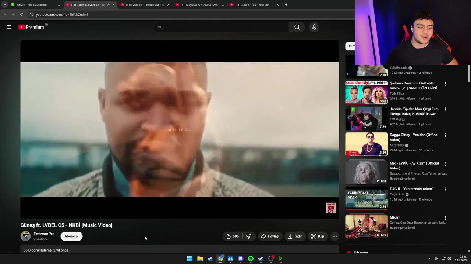Download the video with İndir

(295, 236)
